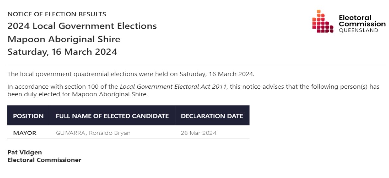Click the candidate name GUIVARRA, Ronaldo Bryan
The width and height of the screenshot is (389, 178).
[93, 133]
